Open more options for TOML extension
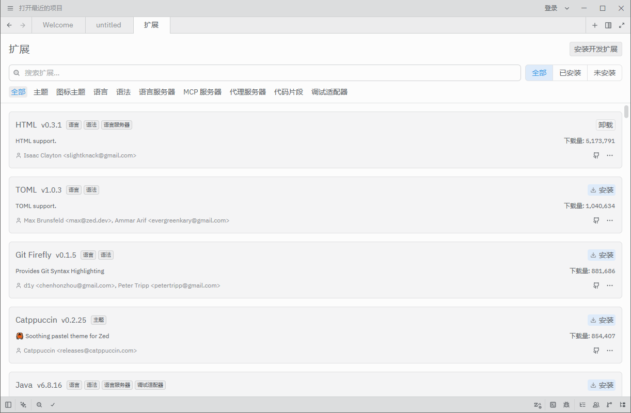This screenshot has height=413, width=631. pyautogui.click(x=610, y=220)
